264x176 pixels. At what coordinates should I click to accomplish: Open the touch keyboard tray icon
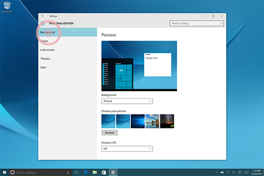[x=246, y=172]
